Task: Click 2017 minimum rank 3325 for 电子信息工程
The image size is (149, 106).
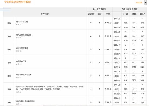Action: 142,67
